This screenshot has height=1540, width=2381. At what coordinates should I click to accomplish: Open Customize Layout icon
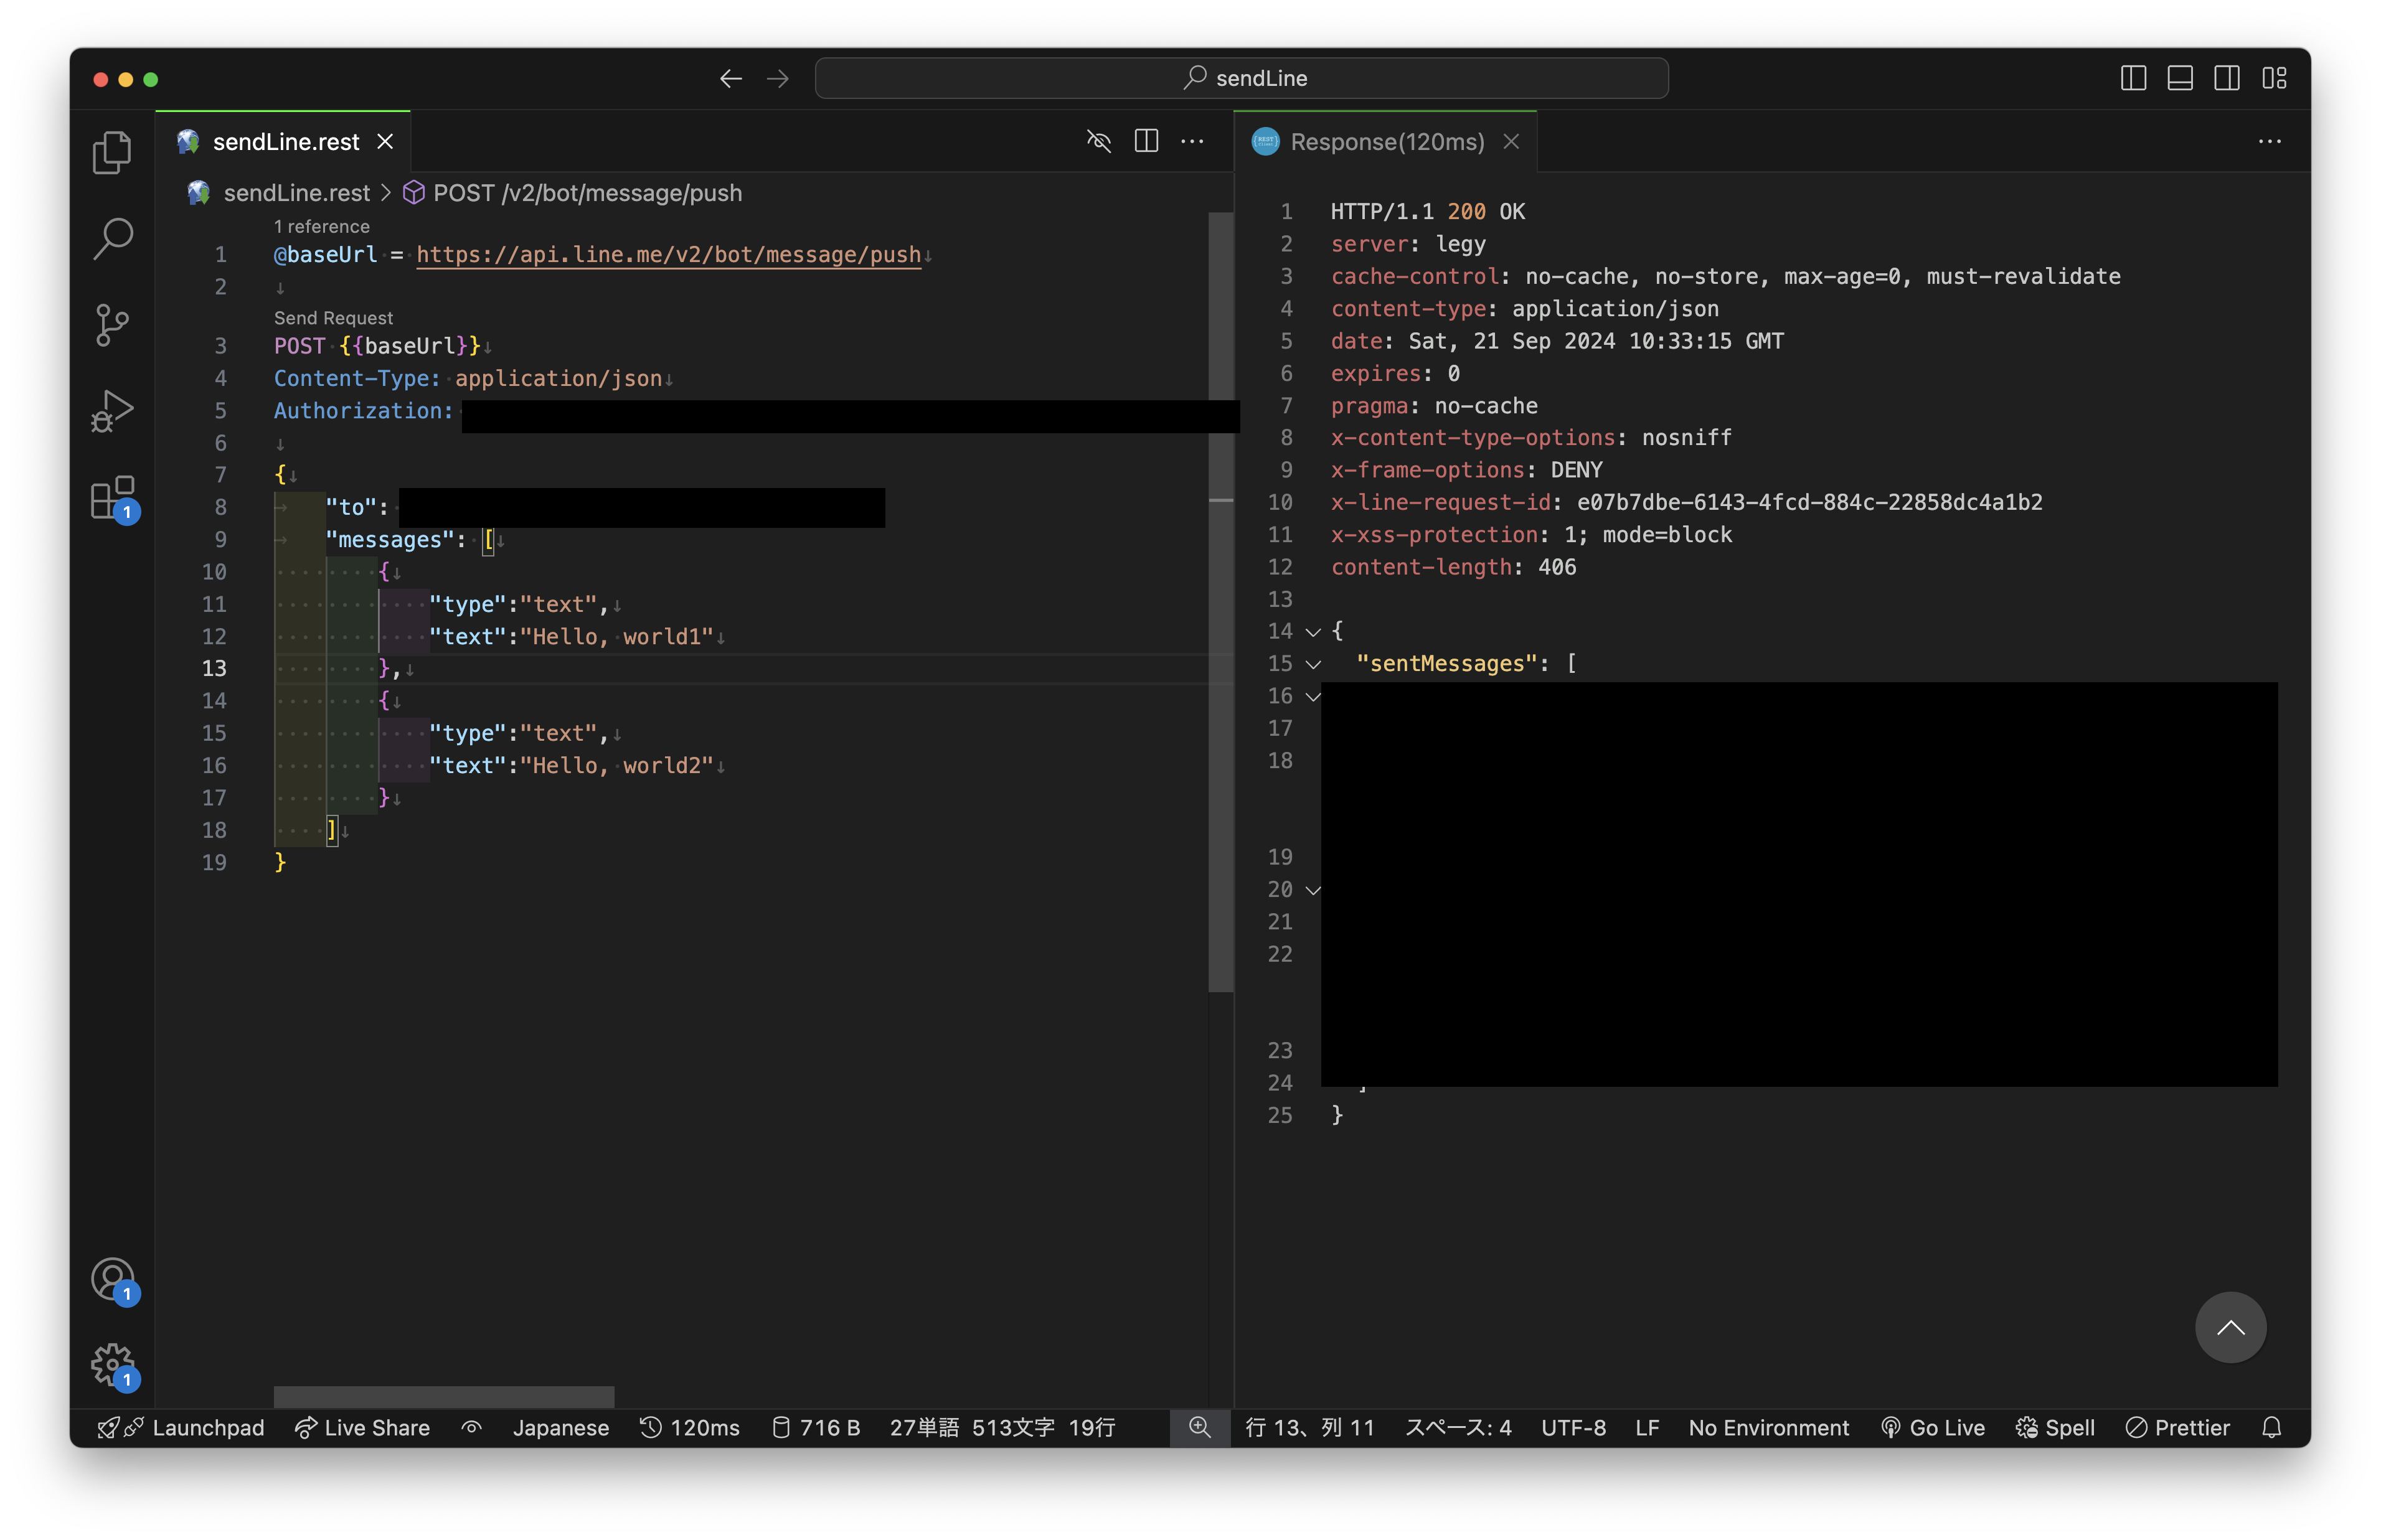(2274, 78)
